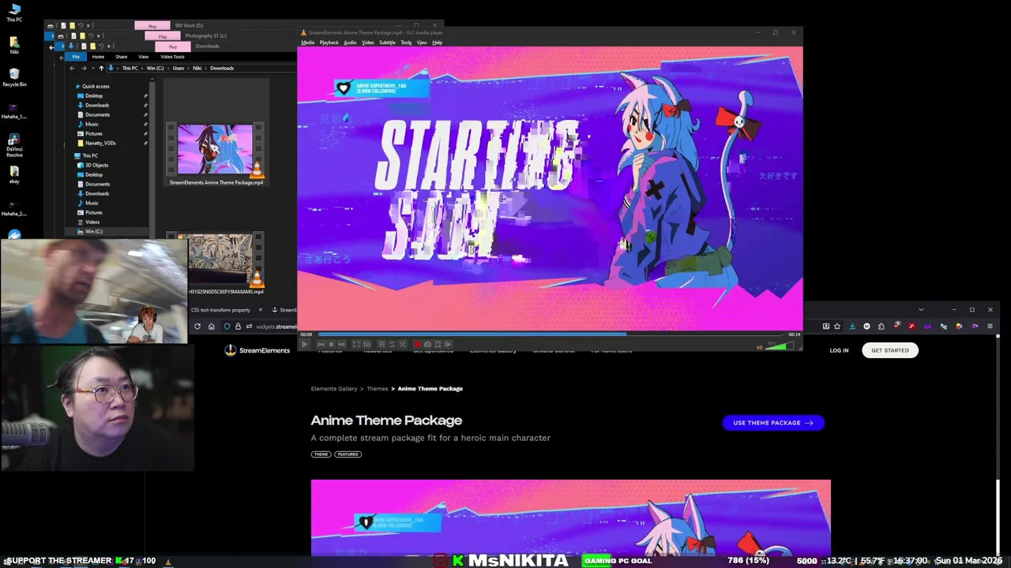Screen dimensions: 1011x568
Task: Open Explorer recent locations dropdown
Action: [93, 68]
